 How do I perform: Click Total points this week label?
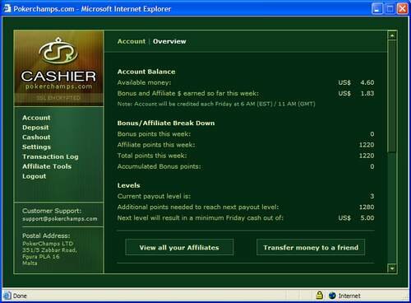[152, 156]
